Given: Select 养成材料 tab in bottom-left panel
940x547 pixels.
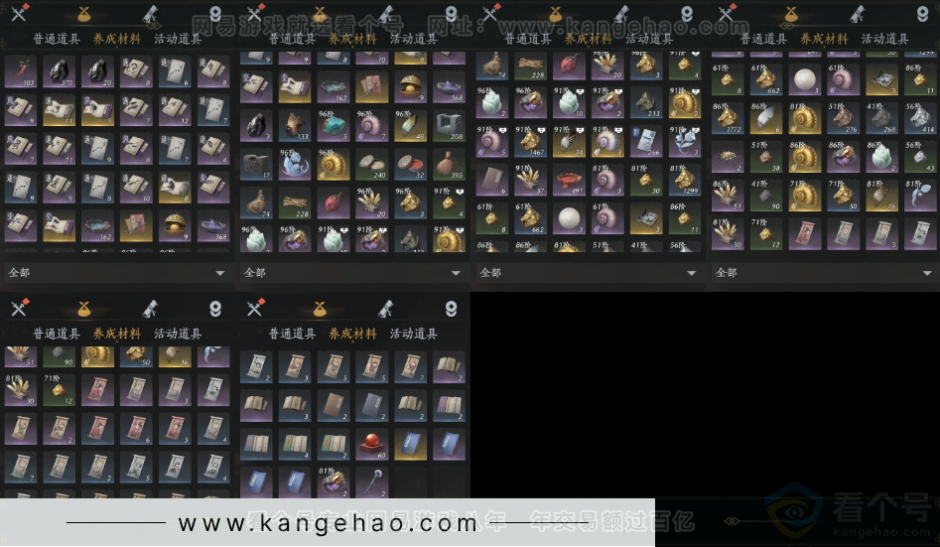Looking at the screenshot, I should point(116,335).
